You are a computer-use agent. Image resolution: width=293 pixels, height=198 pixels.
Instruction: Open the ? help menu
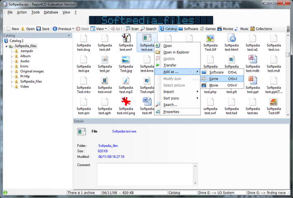pos(75,12)
